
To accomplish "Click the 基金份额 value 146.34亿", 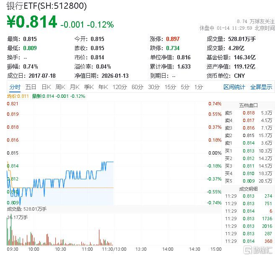I will (x=245, y=57).
